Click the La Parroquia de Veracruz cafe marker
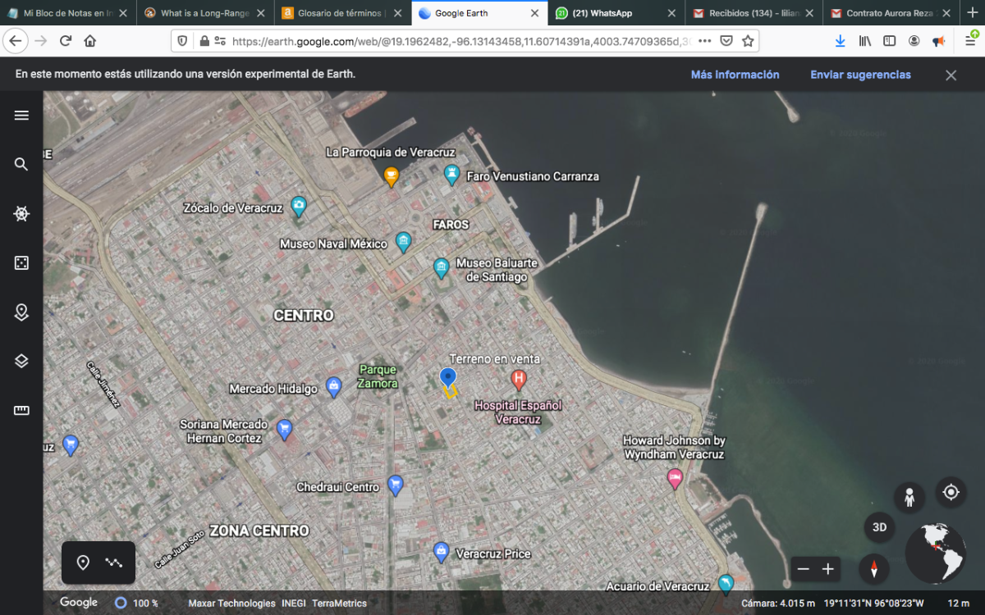 coord(392,175)
